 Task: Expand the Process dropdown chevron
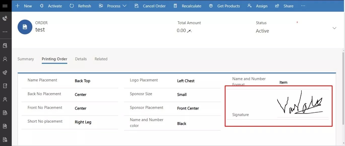coord(125,6)
